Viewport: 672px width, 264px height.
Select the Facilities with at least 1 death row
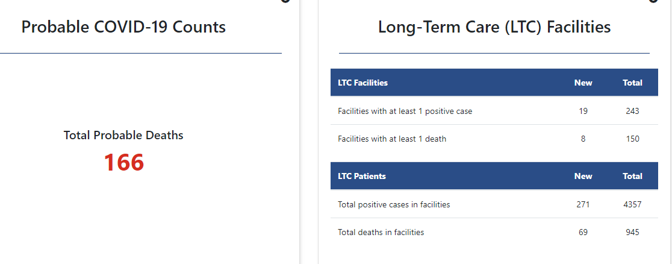(494, 139)
